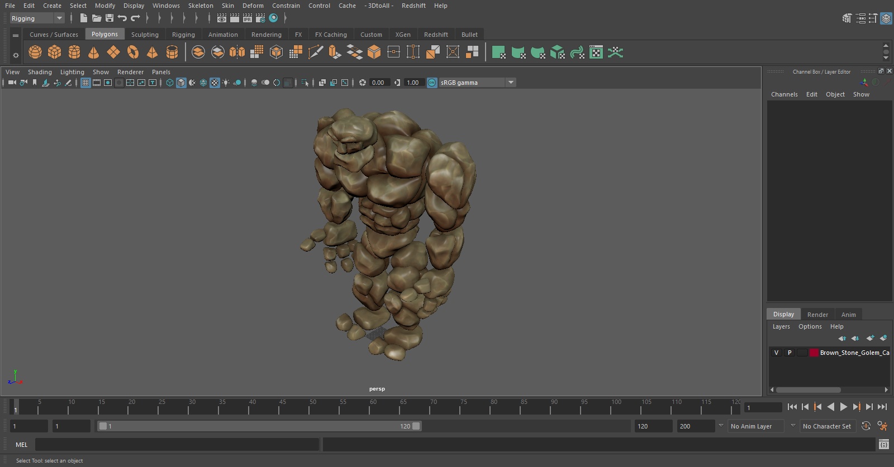Switch to the Render layer tab
The width and height of the screenshot is (894, 467).
click(817, 315)
